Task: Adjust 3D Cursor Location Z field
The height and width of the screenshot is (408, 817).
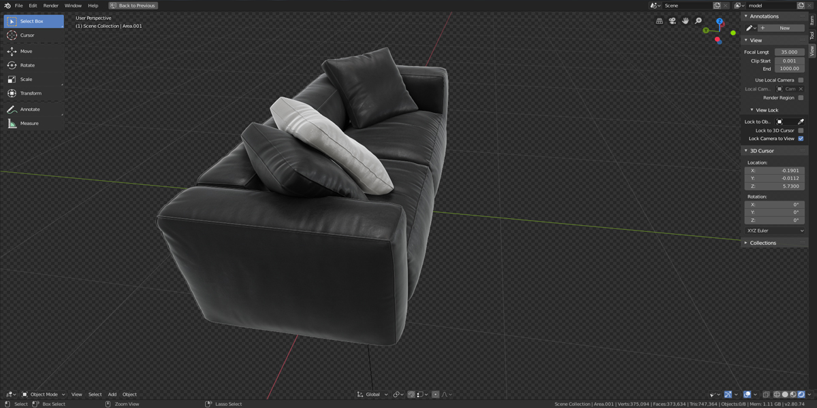Action: [x=775, y=185]
